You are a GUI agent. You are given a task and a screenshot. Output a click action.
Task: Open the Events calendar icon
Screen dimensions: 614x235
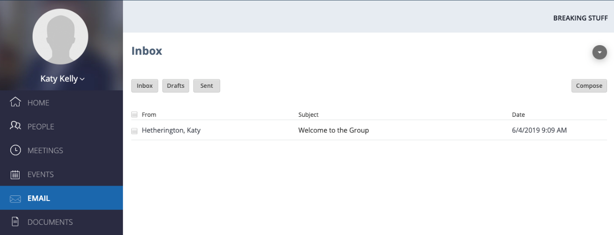pyautogui.click(x=15, y=175)
